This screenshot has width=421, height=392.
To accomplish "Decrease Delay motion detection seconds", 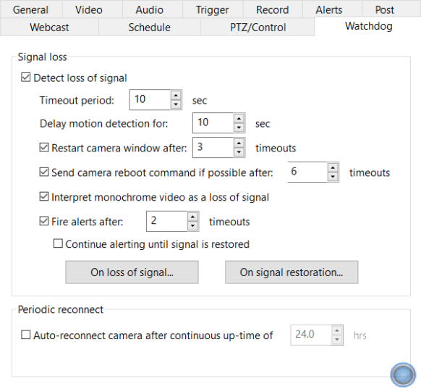I will point(239,128).
